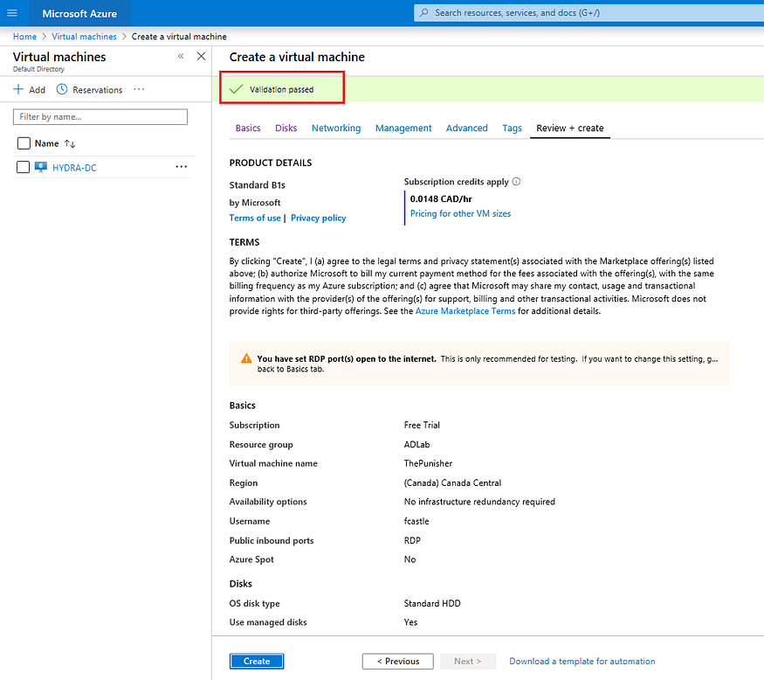This screenshot has height=680, width=764.
Task: Open the Azure portal hamburger menu
Action: pyautogui.click(x=12, y=13)
